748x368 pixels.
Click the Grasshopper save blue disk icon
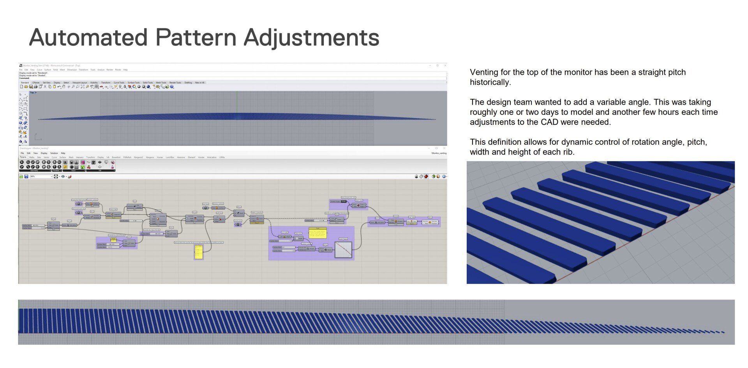tap(26, 177)
